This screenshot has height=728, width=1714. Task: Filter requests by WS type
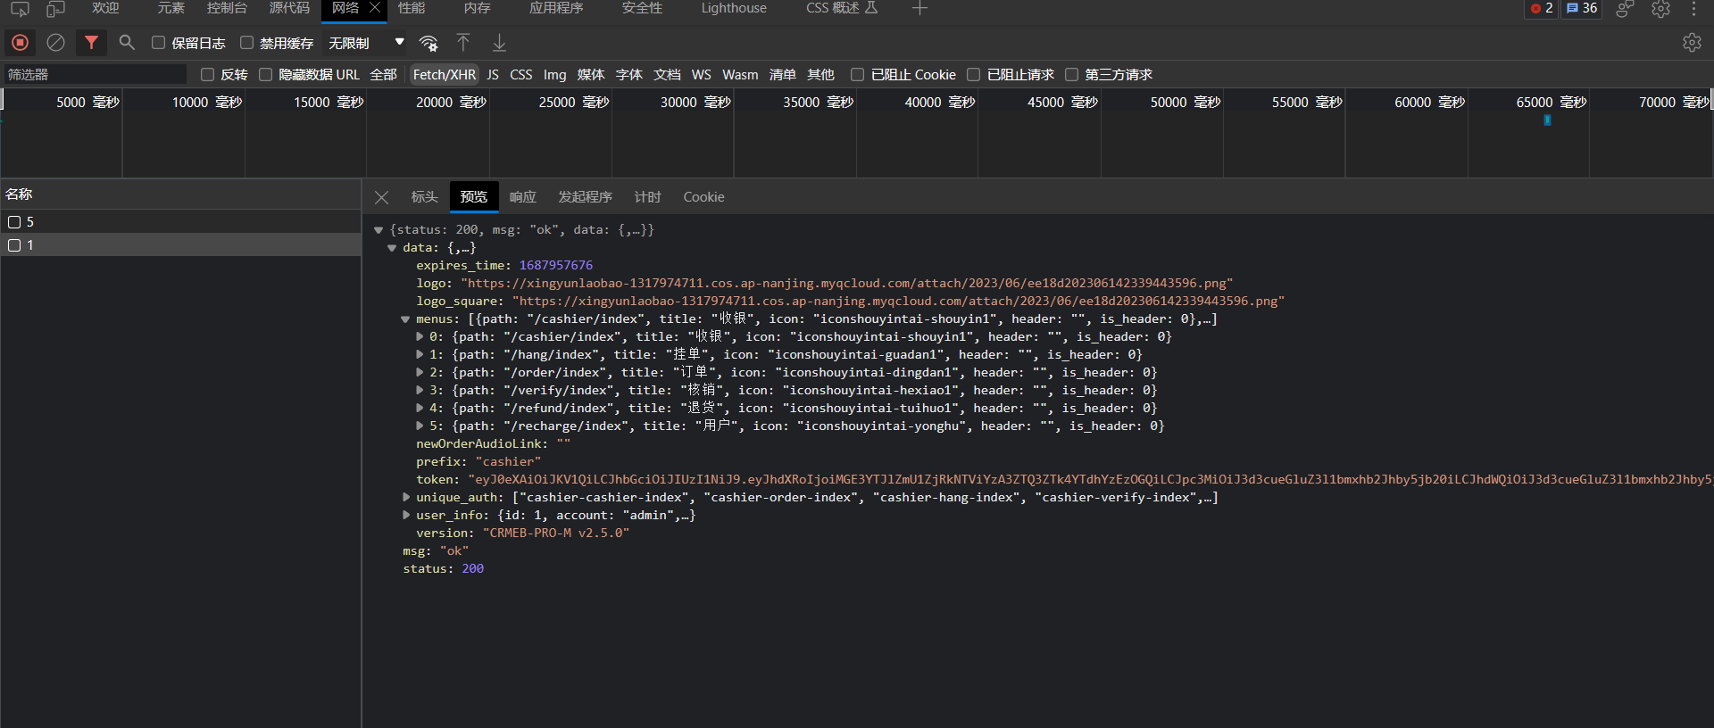(x=702, y=75)
